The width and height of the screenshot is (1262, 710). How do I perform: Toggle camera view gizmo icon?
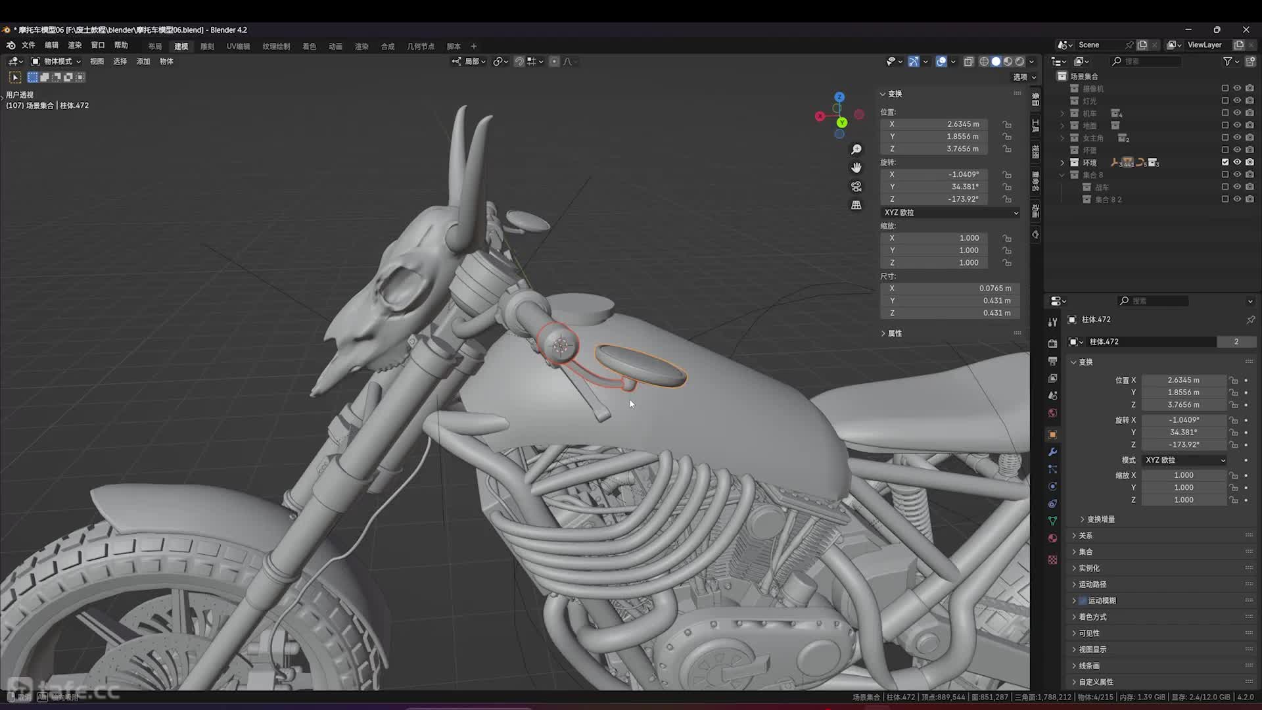click(x=856, y=187)
